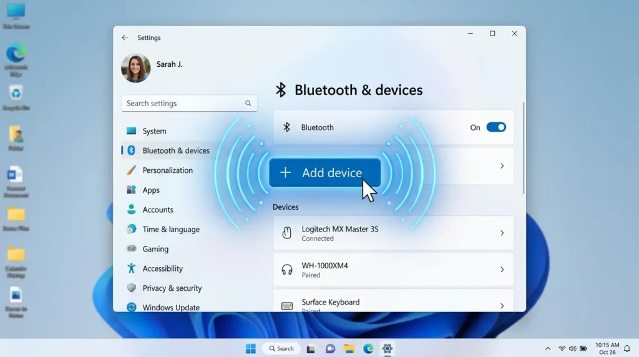Turn off the Bluetooth toggle switch

[496, 127]
